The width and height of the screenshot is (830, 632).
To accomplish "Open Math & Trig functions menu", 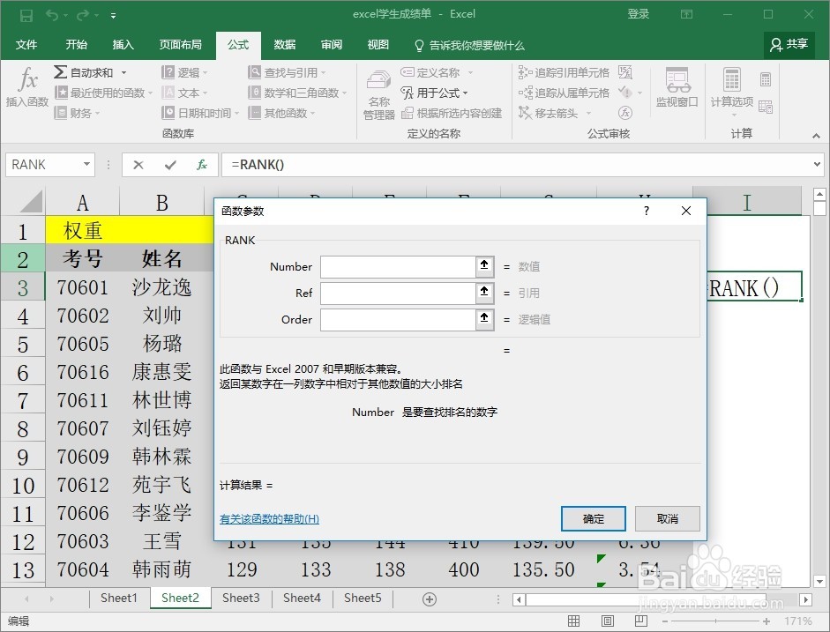I will point(297,93).
